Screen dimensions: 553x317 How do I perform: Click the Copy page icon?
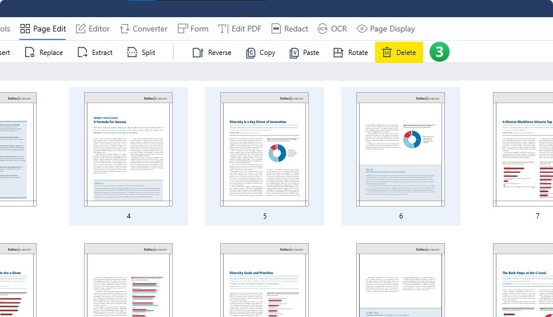[x=250, y=53]
